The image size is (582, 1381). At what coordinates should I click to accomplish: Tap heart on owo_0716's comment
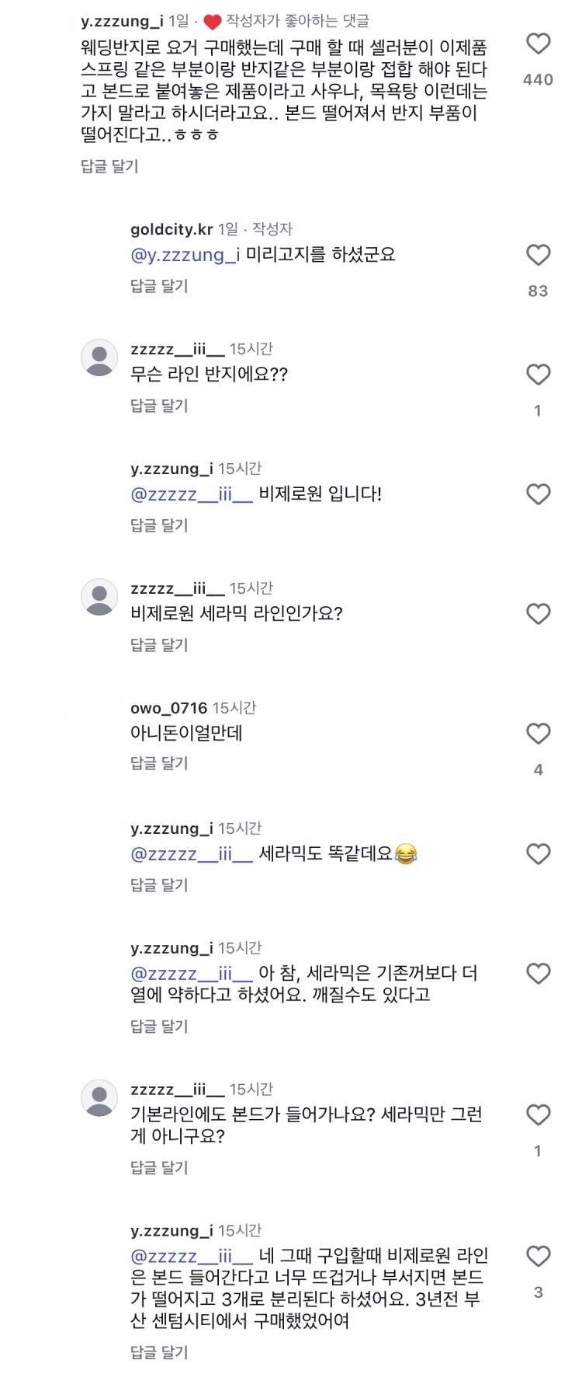(x=538, y=734)
